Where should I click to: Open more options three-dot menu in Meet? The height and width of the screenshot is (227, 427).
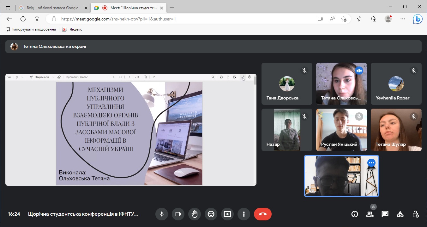point(244,214)
